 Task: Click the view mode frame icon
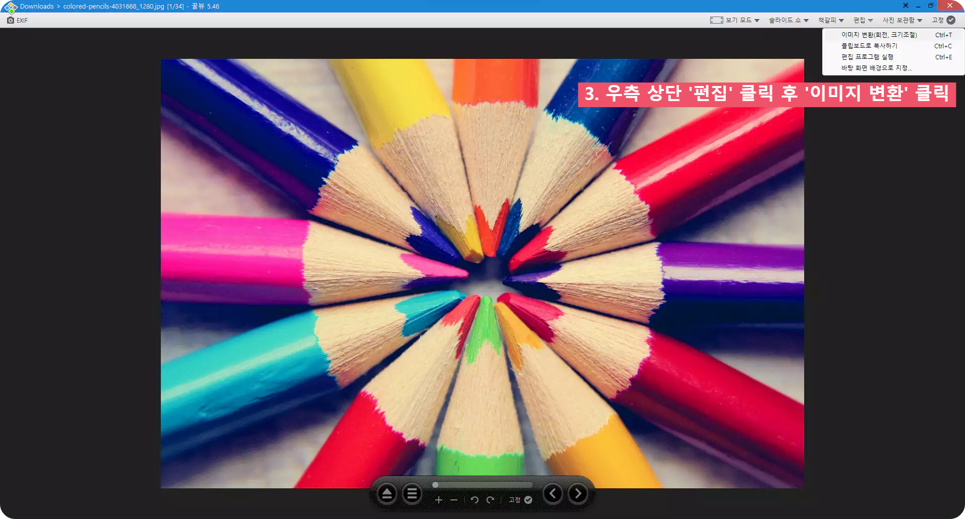[x=716, y=20]
